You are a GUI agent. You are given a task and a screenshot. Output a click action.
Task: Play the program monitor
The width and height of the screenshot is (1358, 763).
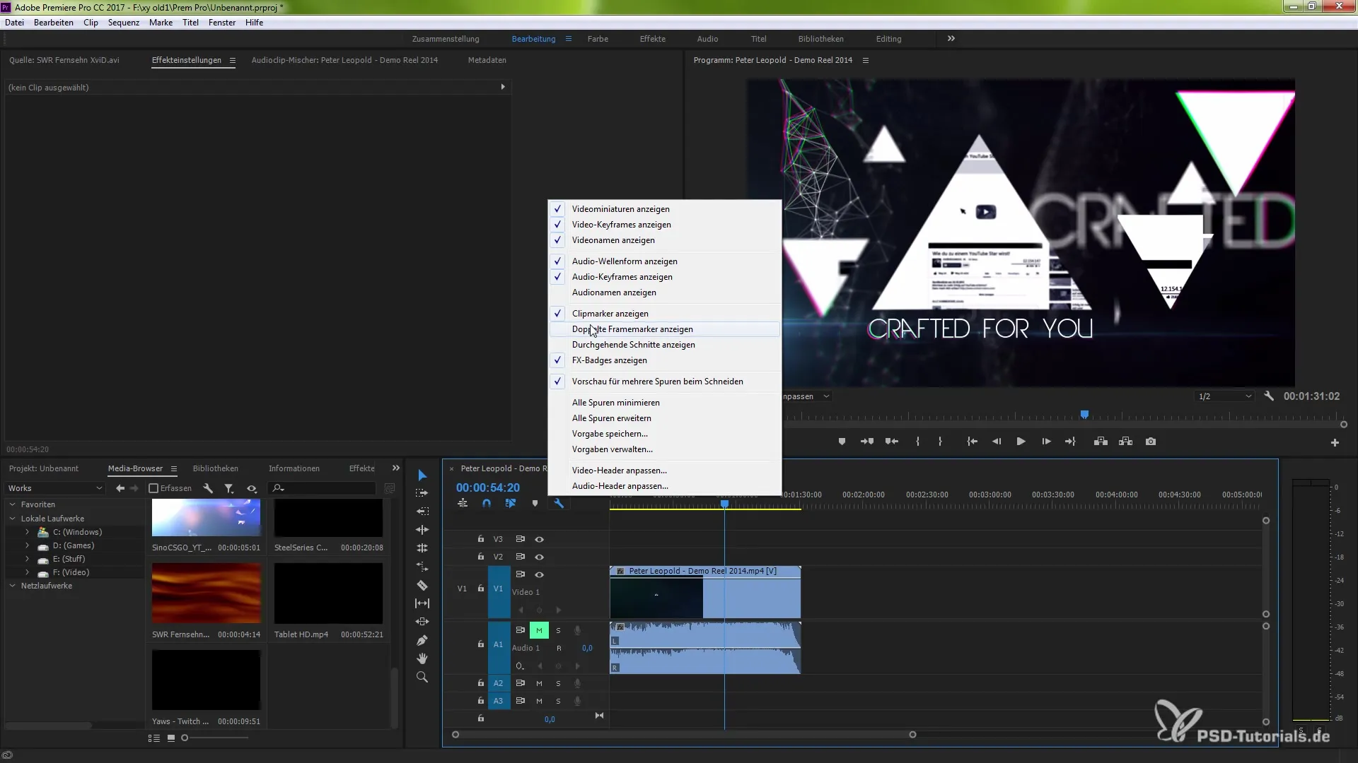point(1021,442)
